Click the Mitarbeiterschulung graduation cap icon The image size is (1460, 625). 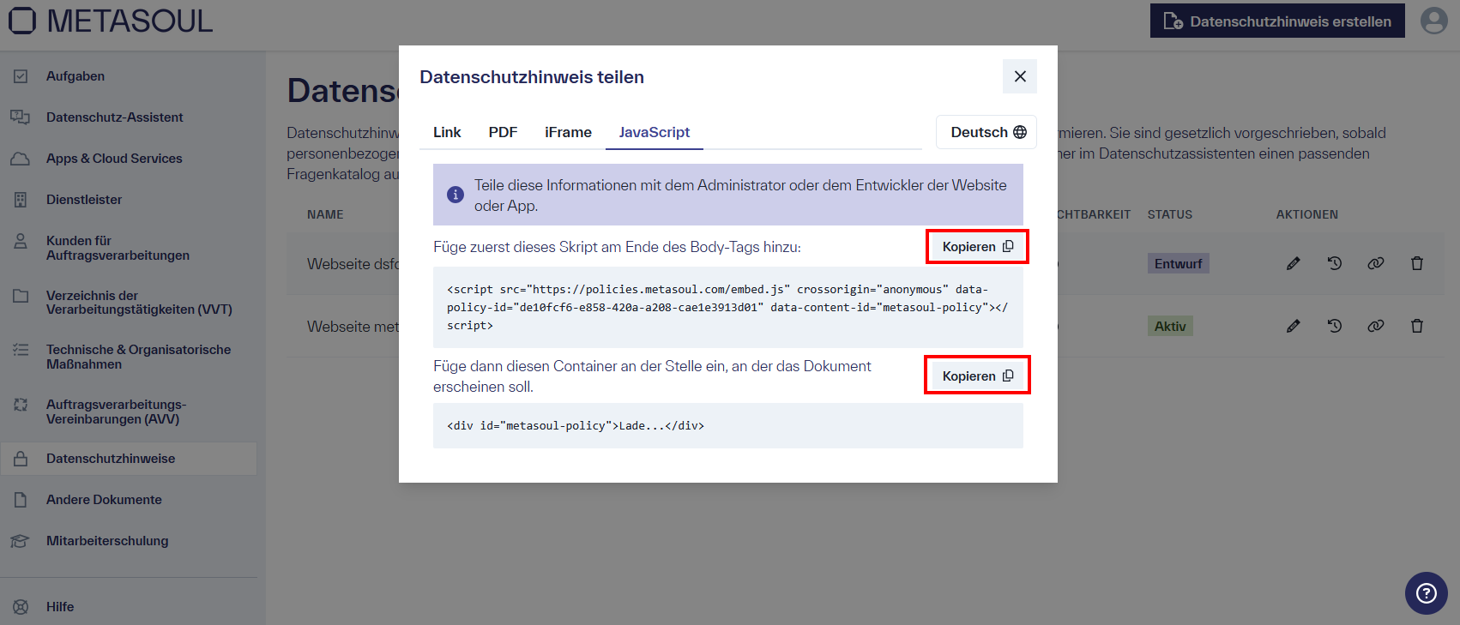click(x=21, y=541)
